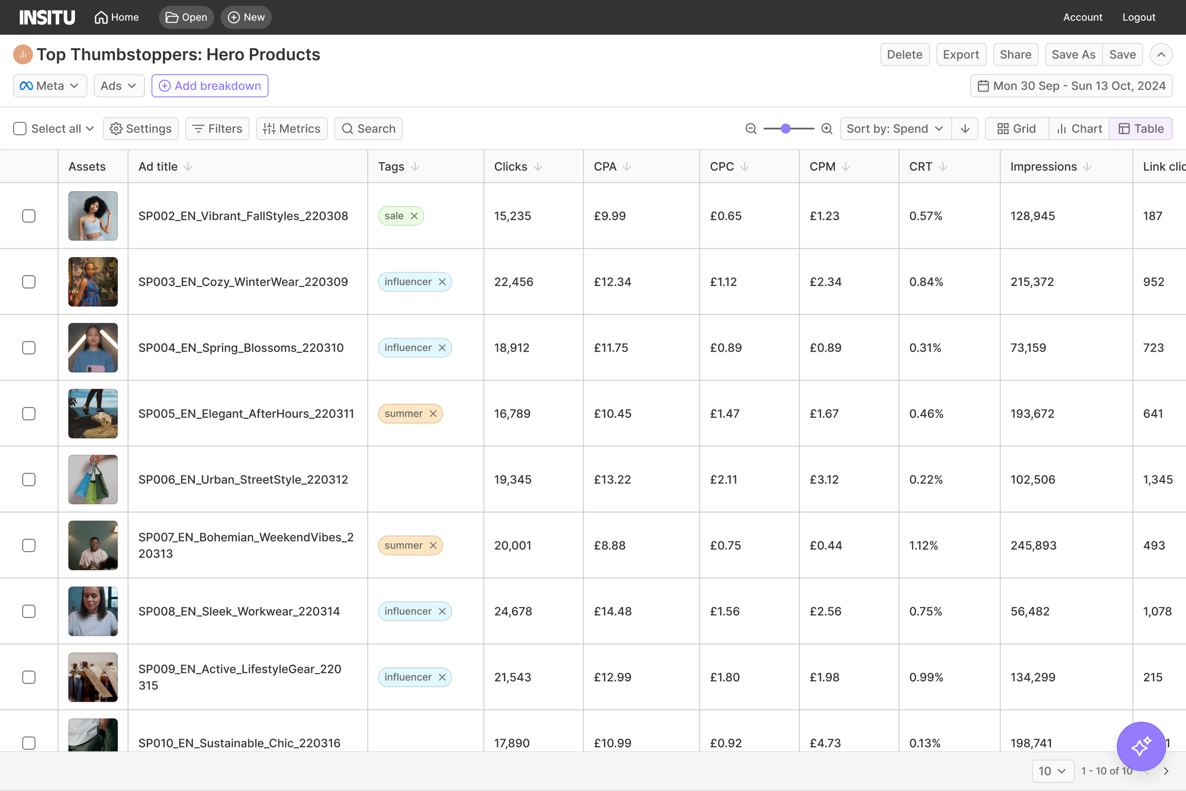
Task: Click the thumbnail size slider handle
Action: point(785,129)
